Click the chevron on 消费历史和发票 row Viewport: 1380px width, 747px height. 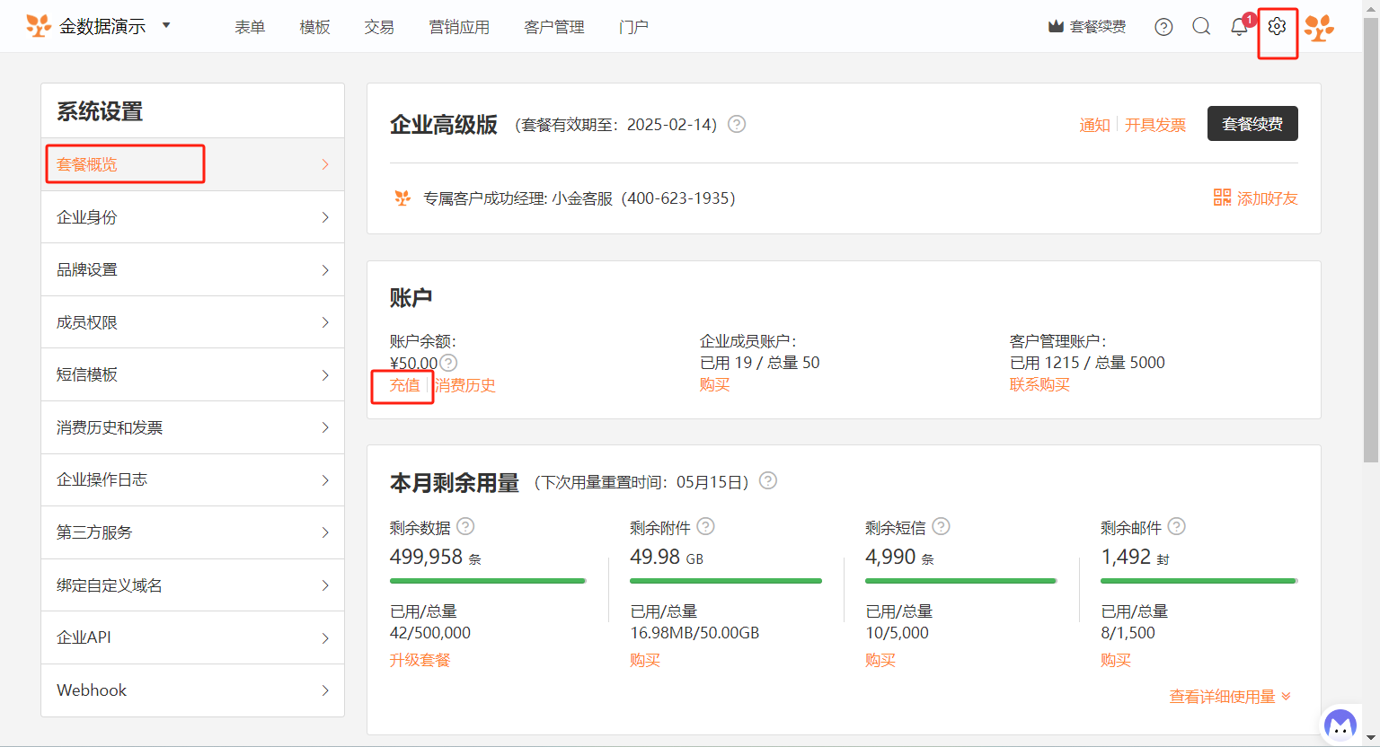325,427
